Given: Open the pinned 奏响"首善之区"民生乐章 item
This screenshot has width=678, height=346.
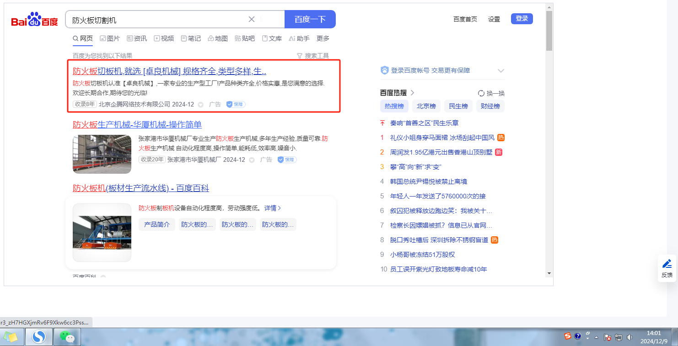Looking at the screenshot, I should pyautogui.click(x=425, y=123).
